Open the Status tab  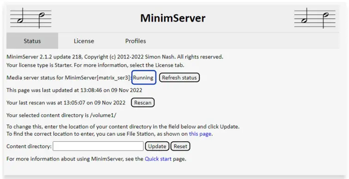click(32, 41)
